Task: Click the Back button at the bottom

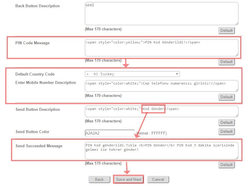Action: coord(99,179)
